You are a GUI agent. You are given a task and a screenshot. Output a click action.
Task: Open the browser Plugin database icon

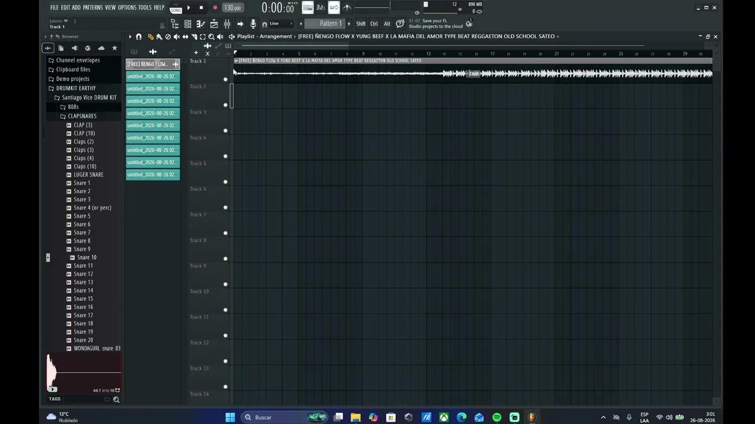coord(74,48)
